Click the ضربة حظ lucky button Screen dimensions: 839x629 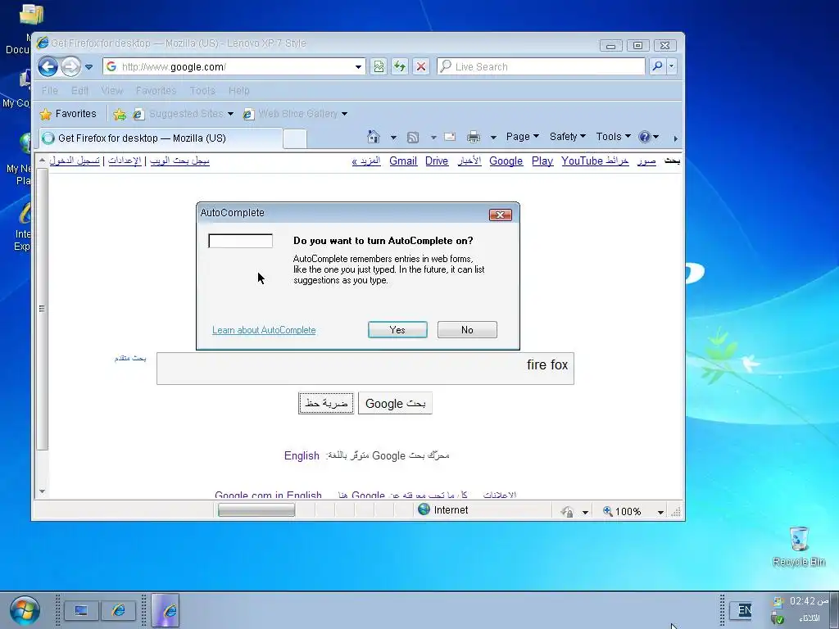pos(326,404)
